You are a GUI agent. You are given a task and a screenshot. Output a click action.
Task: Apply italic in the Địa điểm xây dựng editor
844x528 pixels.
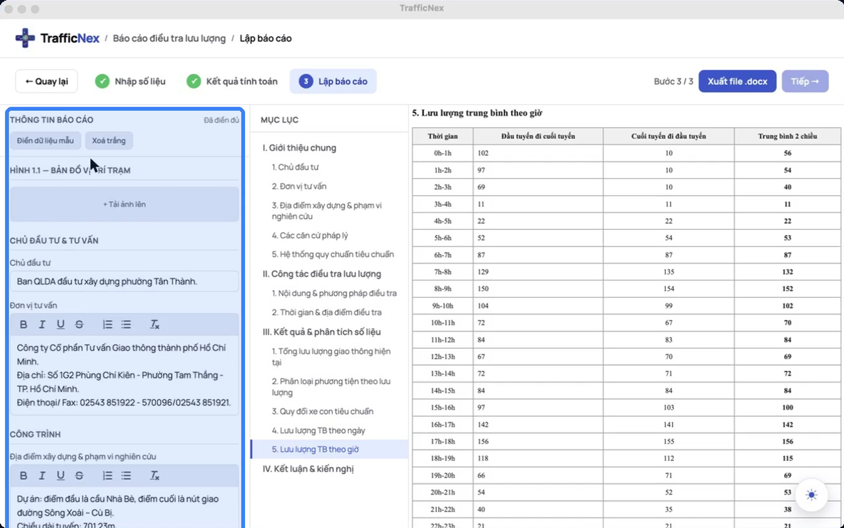pyautogui.click(x=42, y=476)
